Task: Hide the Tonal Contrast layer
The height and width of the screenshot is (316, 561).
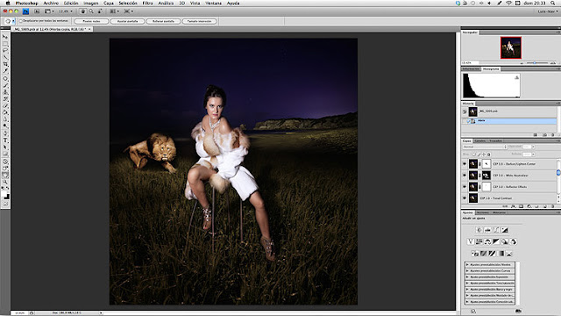Action: [x=465, y=198]
